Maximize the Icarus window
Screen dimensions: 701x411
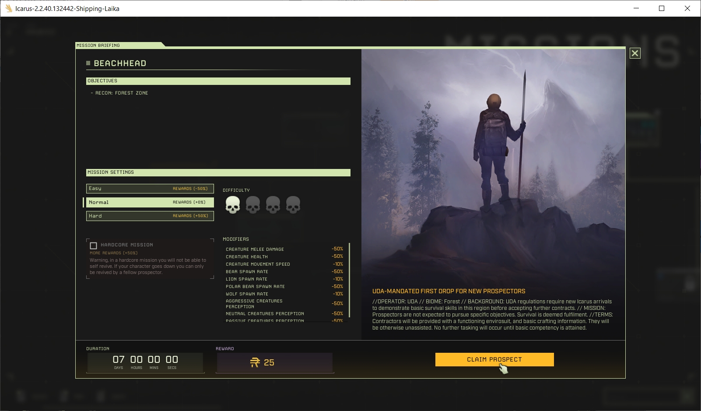point(662,8)
